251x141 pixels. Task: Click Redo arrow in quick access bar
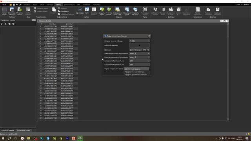(x=20, y=5)
